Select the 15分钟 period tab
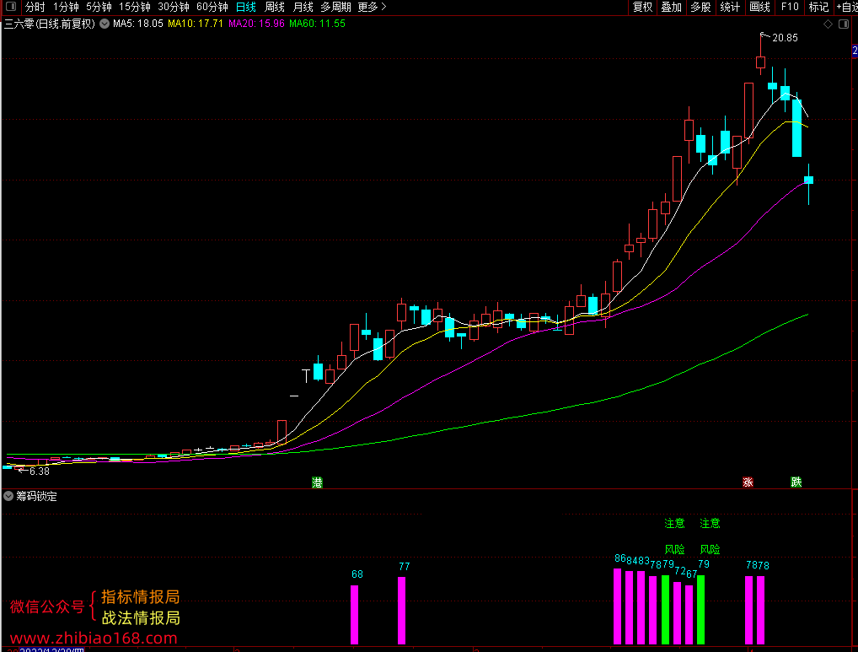Image resolution: width=858 pixels, height=652 pixels. 135,7
